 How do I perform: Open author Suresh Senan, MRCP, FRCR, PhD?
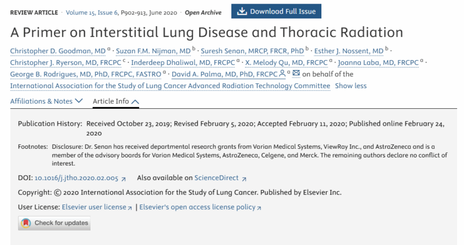(x=252, y=51)
